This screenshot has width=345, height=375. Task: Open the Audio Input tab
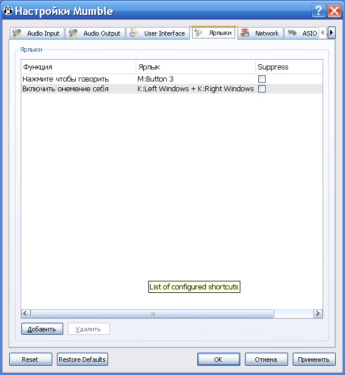[37, 33]
